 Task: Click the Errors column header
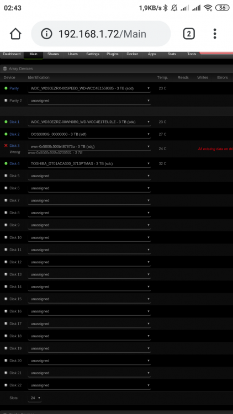click(223, 77)
